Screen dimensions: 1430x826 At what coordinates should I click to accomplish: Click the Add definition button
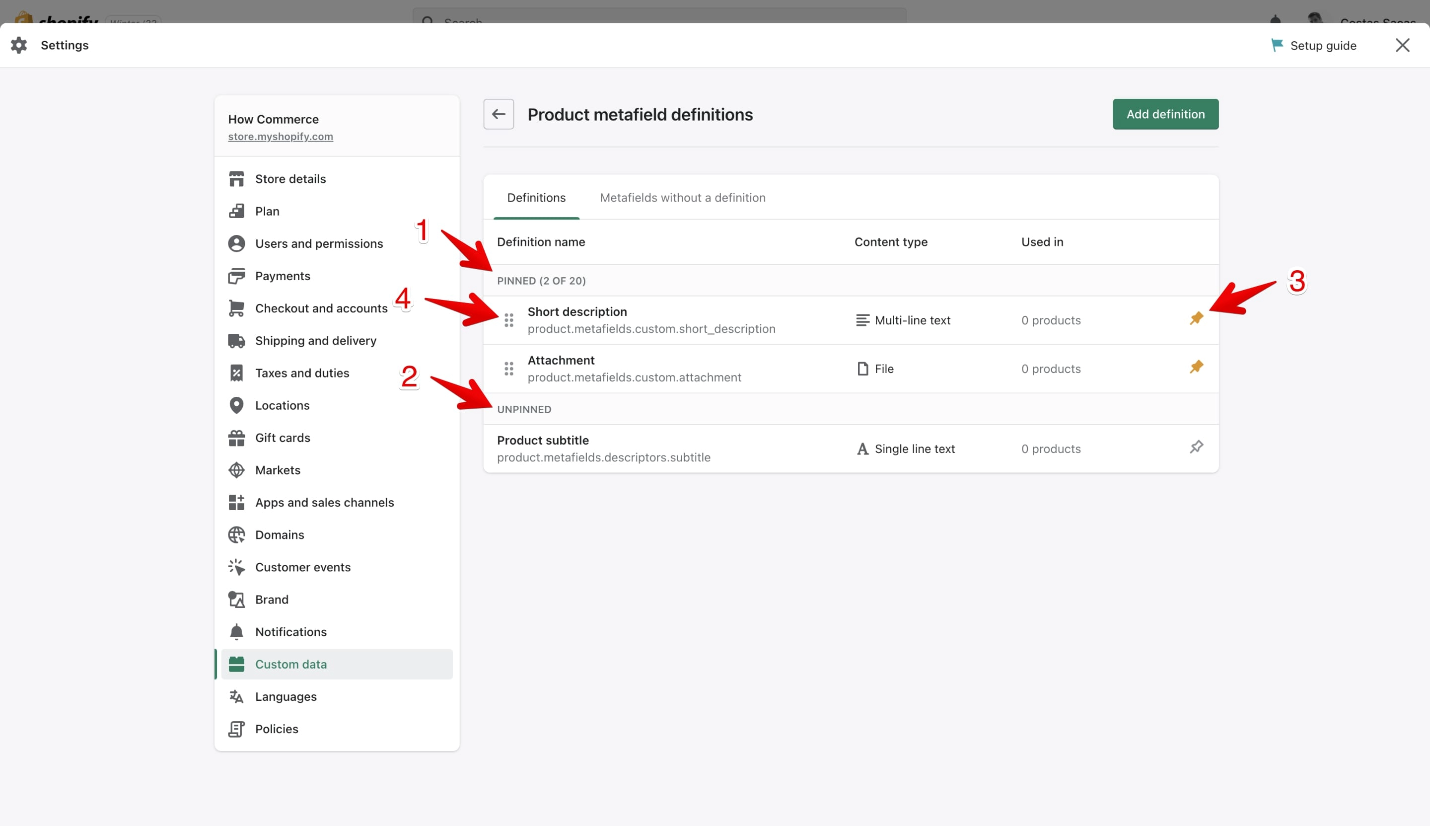point(1165,114)
